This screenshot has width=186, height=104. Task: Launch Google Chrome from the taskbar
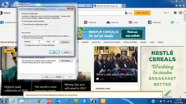click(x=40, y=101)
